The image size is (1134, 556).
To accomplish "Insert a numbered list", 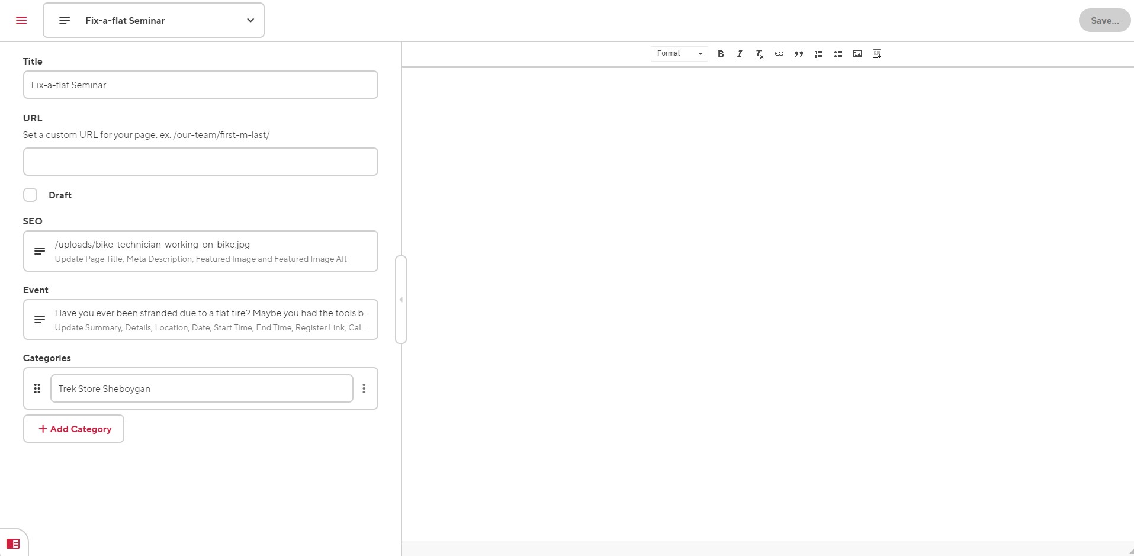I will pyautogui.click(x=818, y=54).
